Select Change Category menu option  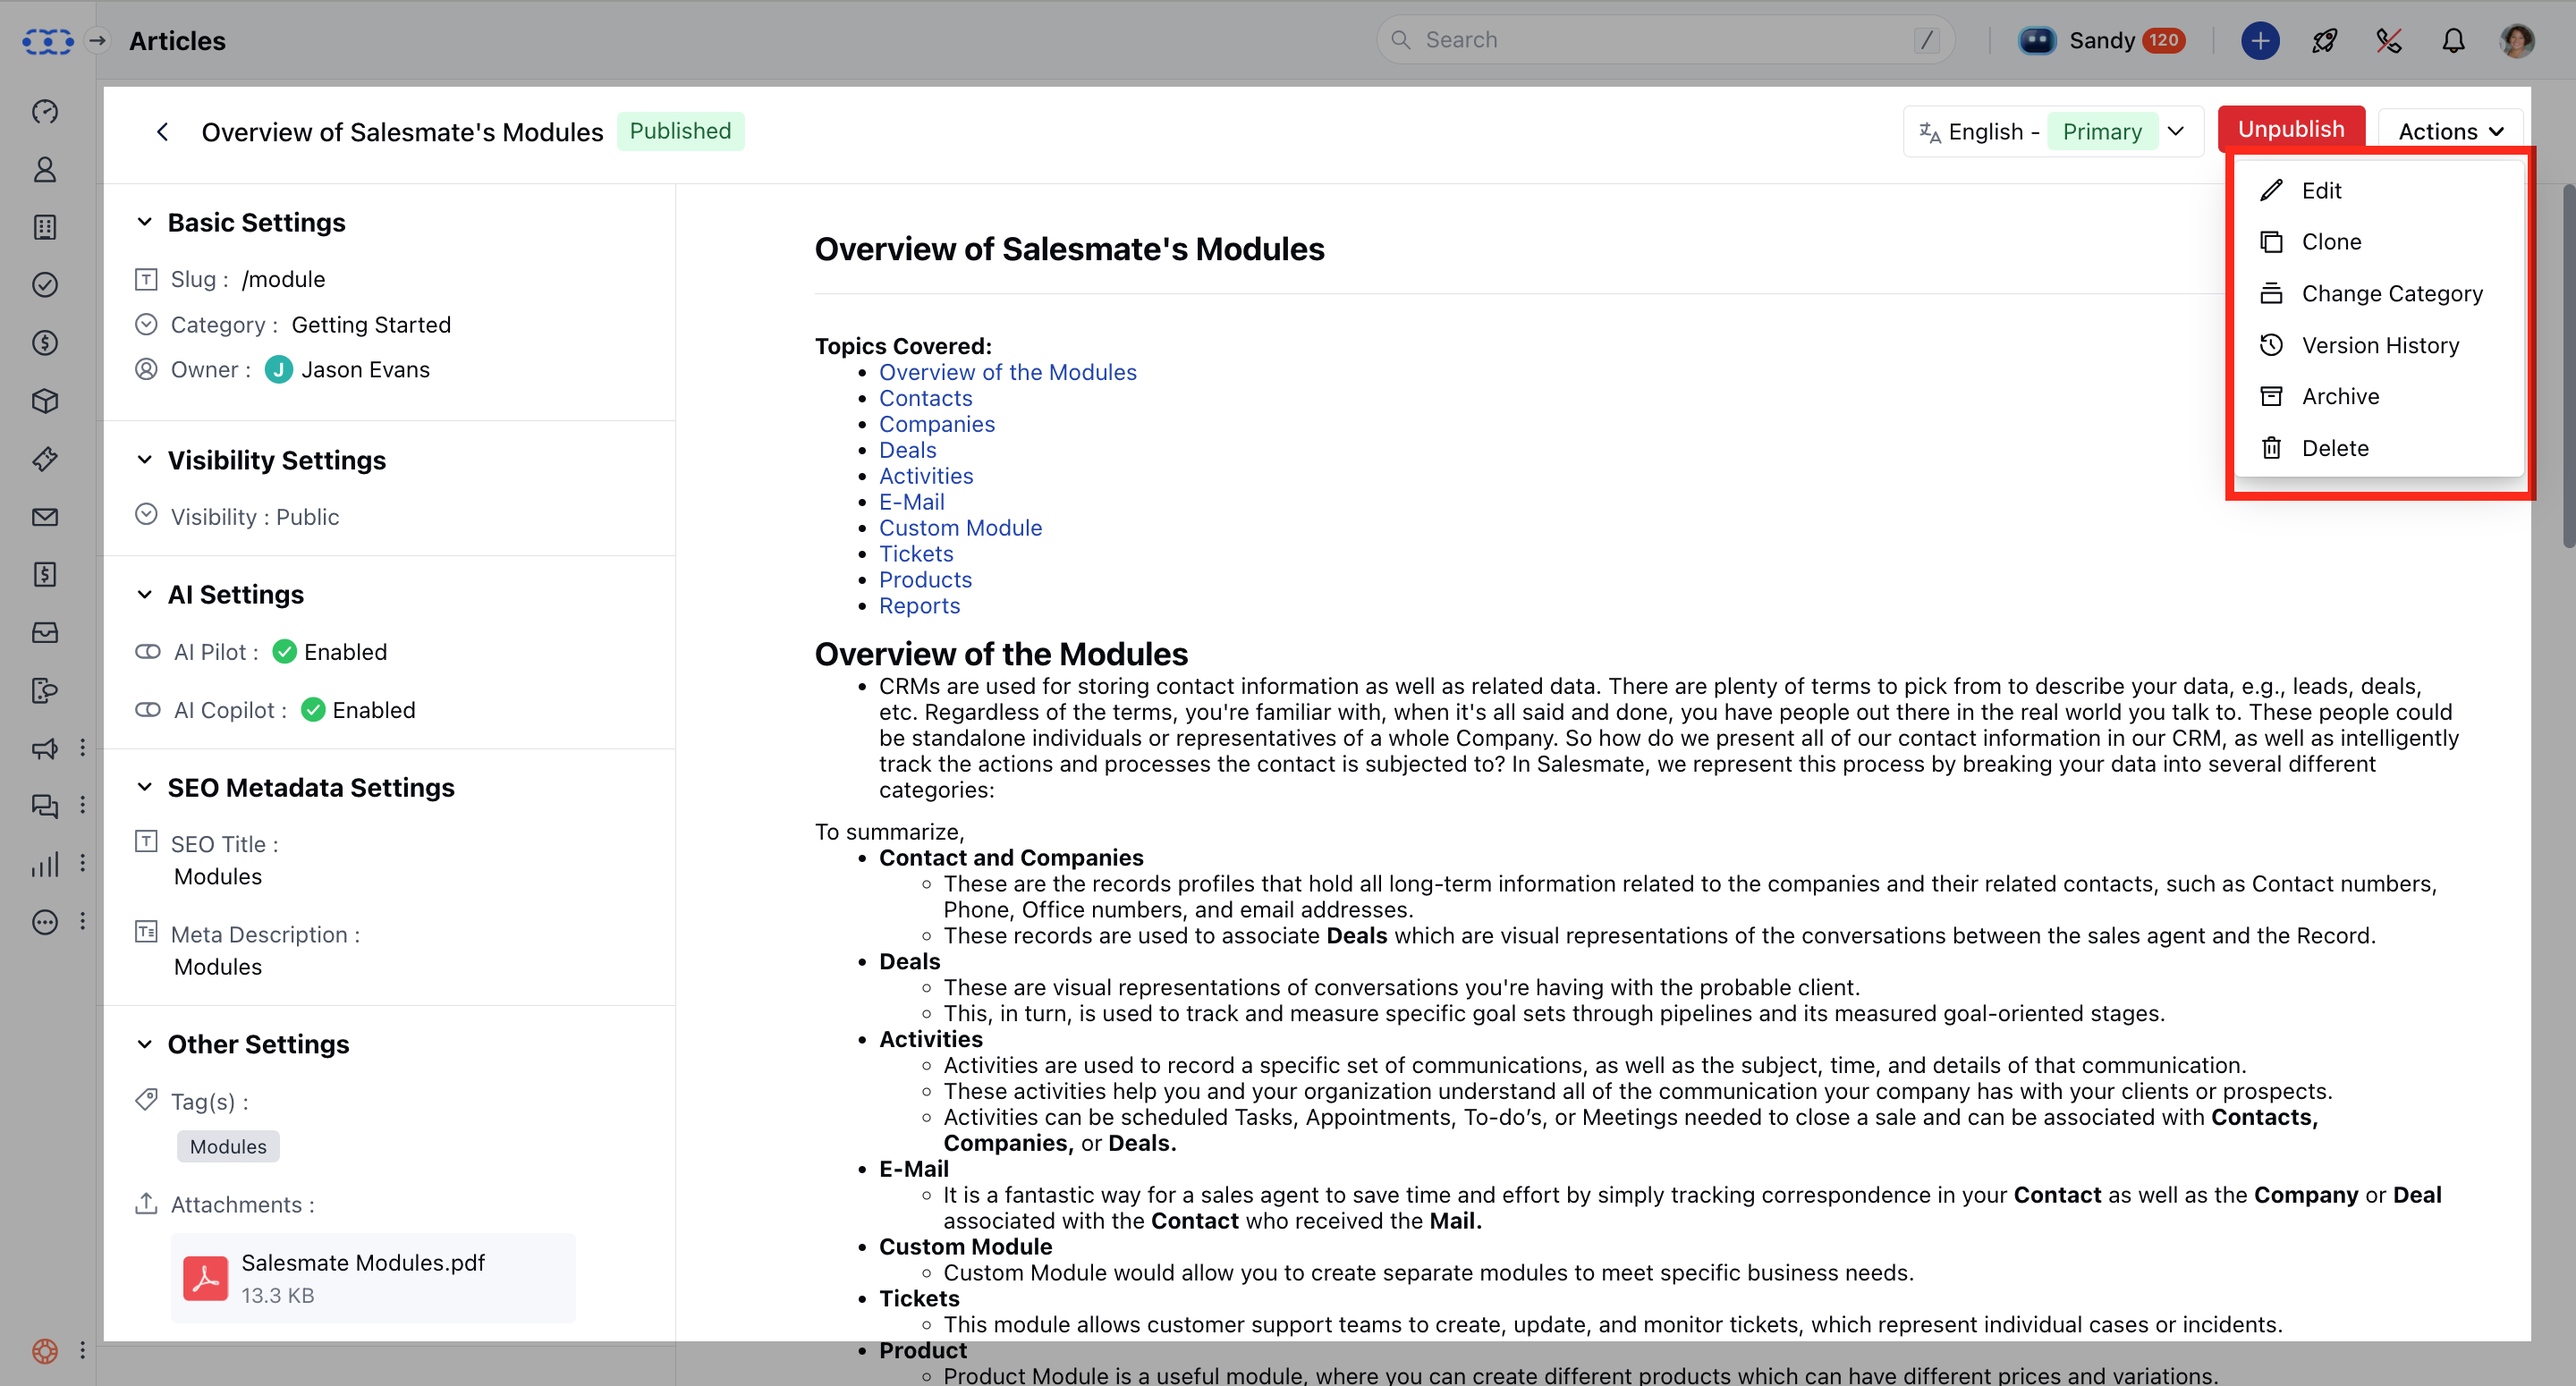pos(2379,294)
